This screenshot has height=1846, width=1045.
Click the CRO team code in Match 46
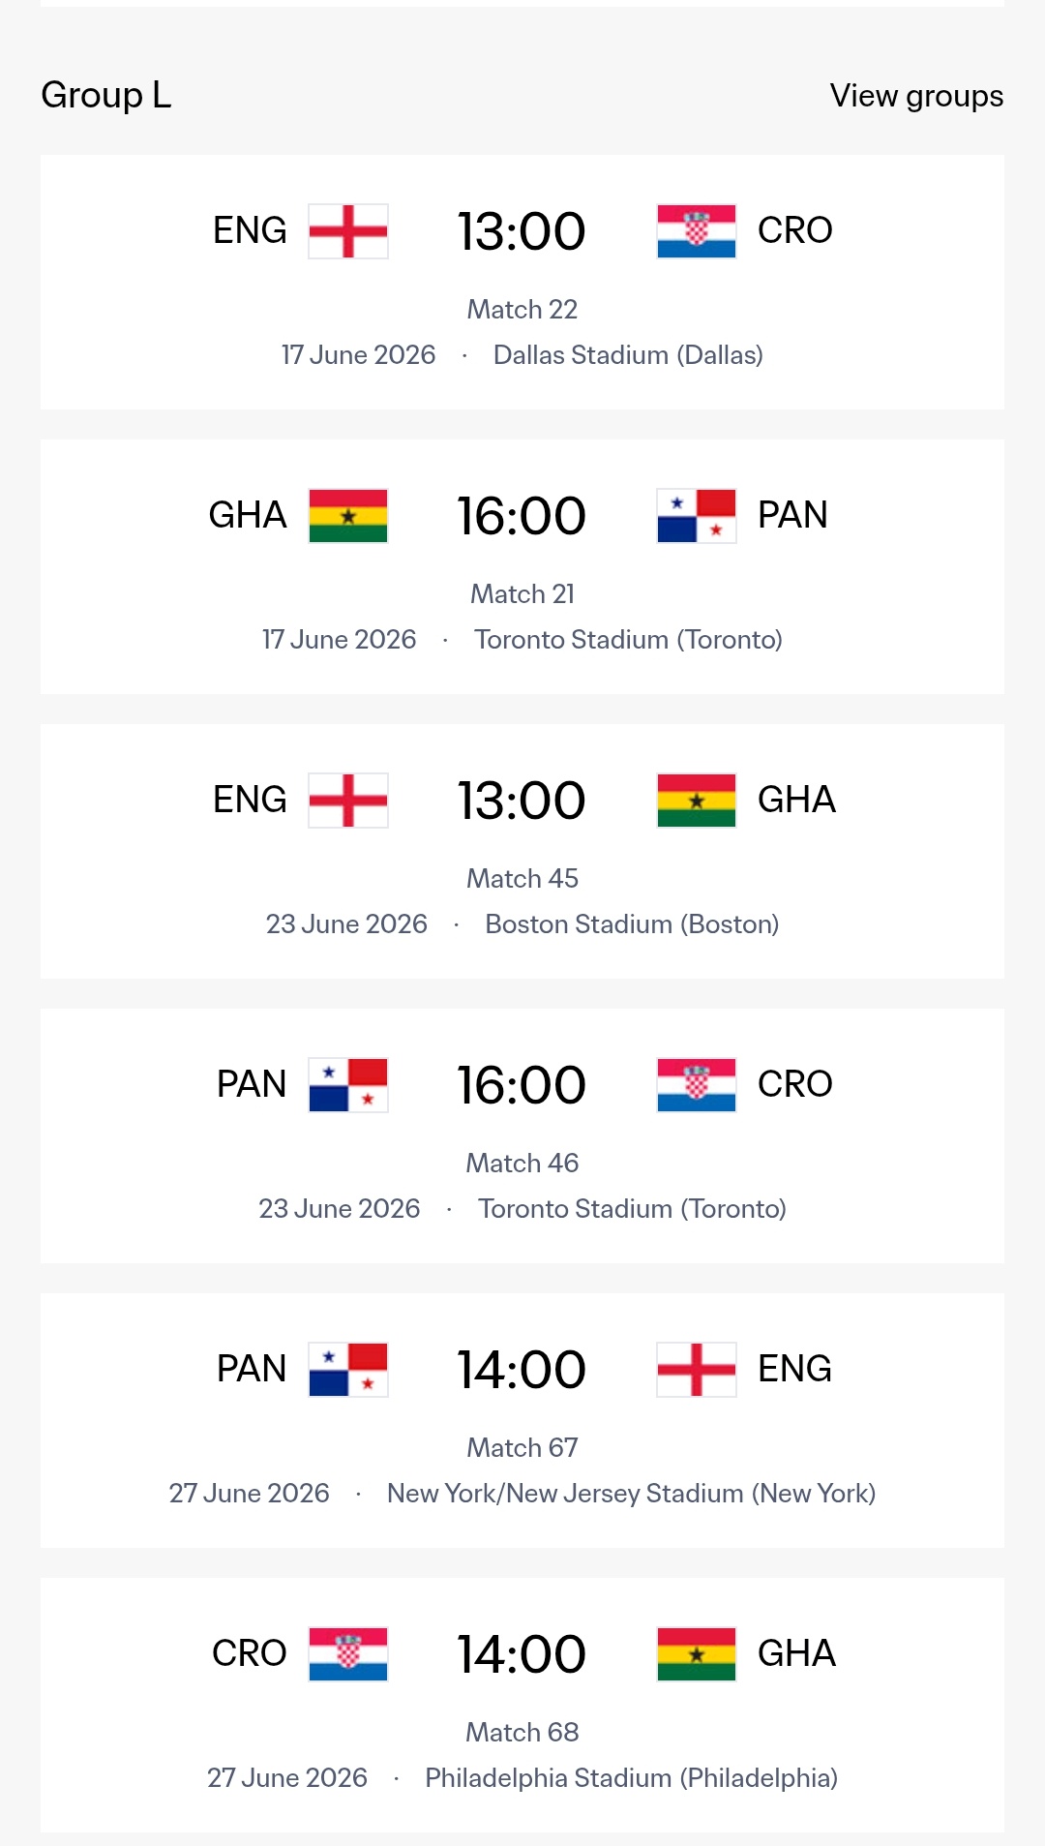tap(794, 1084)
